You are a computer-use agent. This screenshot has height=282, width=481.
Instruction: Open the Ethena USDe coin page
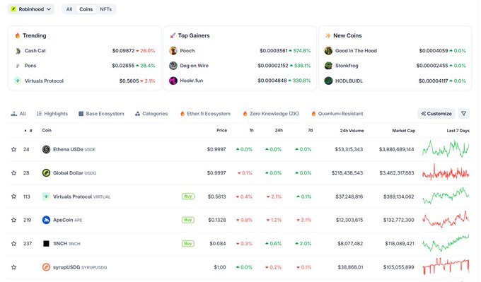tap(74, 149)
